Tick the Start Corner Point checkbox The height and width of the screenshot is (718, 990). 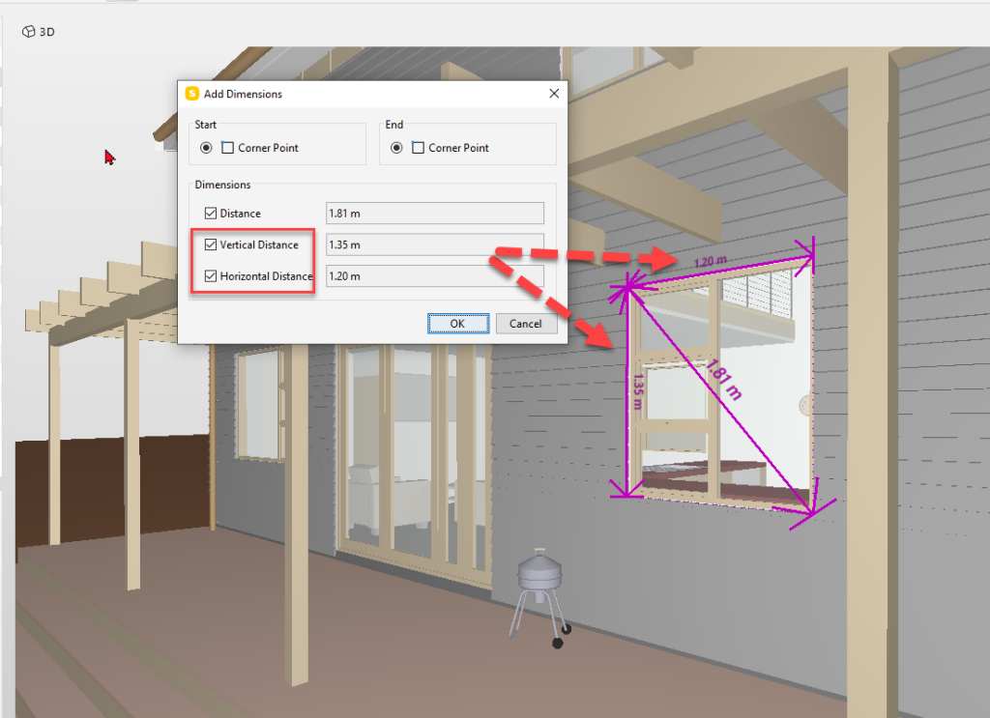pyautogui.click(x=227, y=148)
